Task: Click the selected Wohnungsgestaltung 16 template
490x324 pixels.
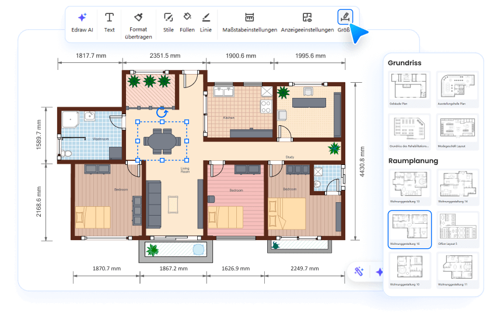Action: (x=409, y=228)
